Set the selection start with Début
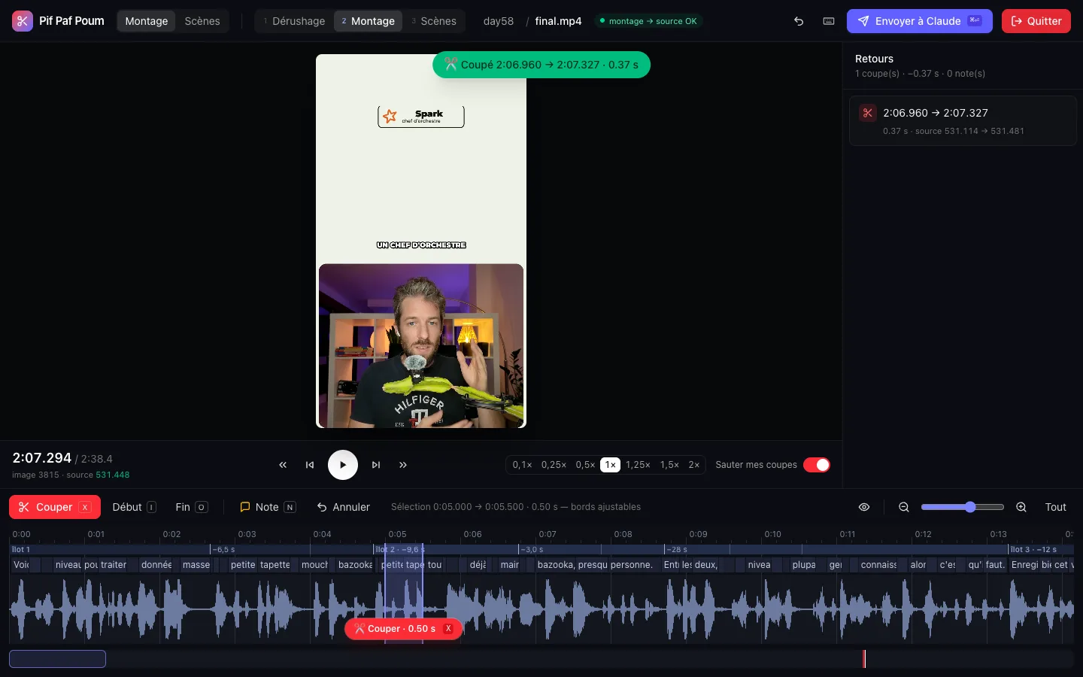The image size is (1083, 677). pos(134,507)
